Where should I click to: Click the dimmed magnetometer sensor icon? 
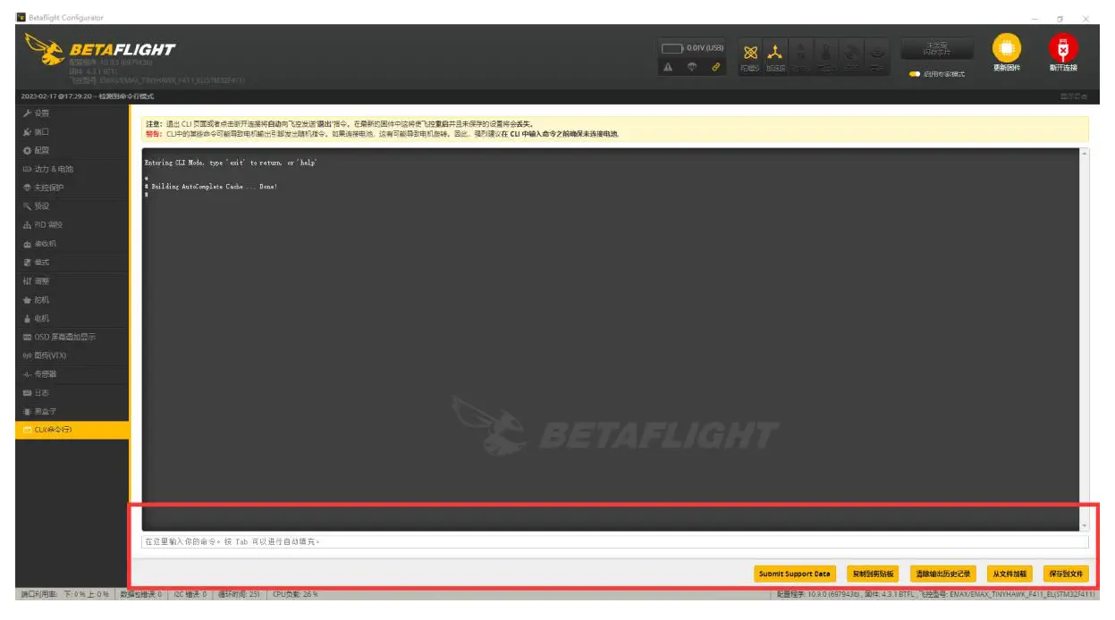click(801, 56)
